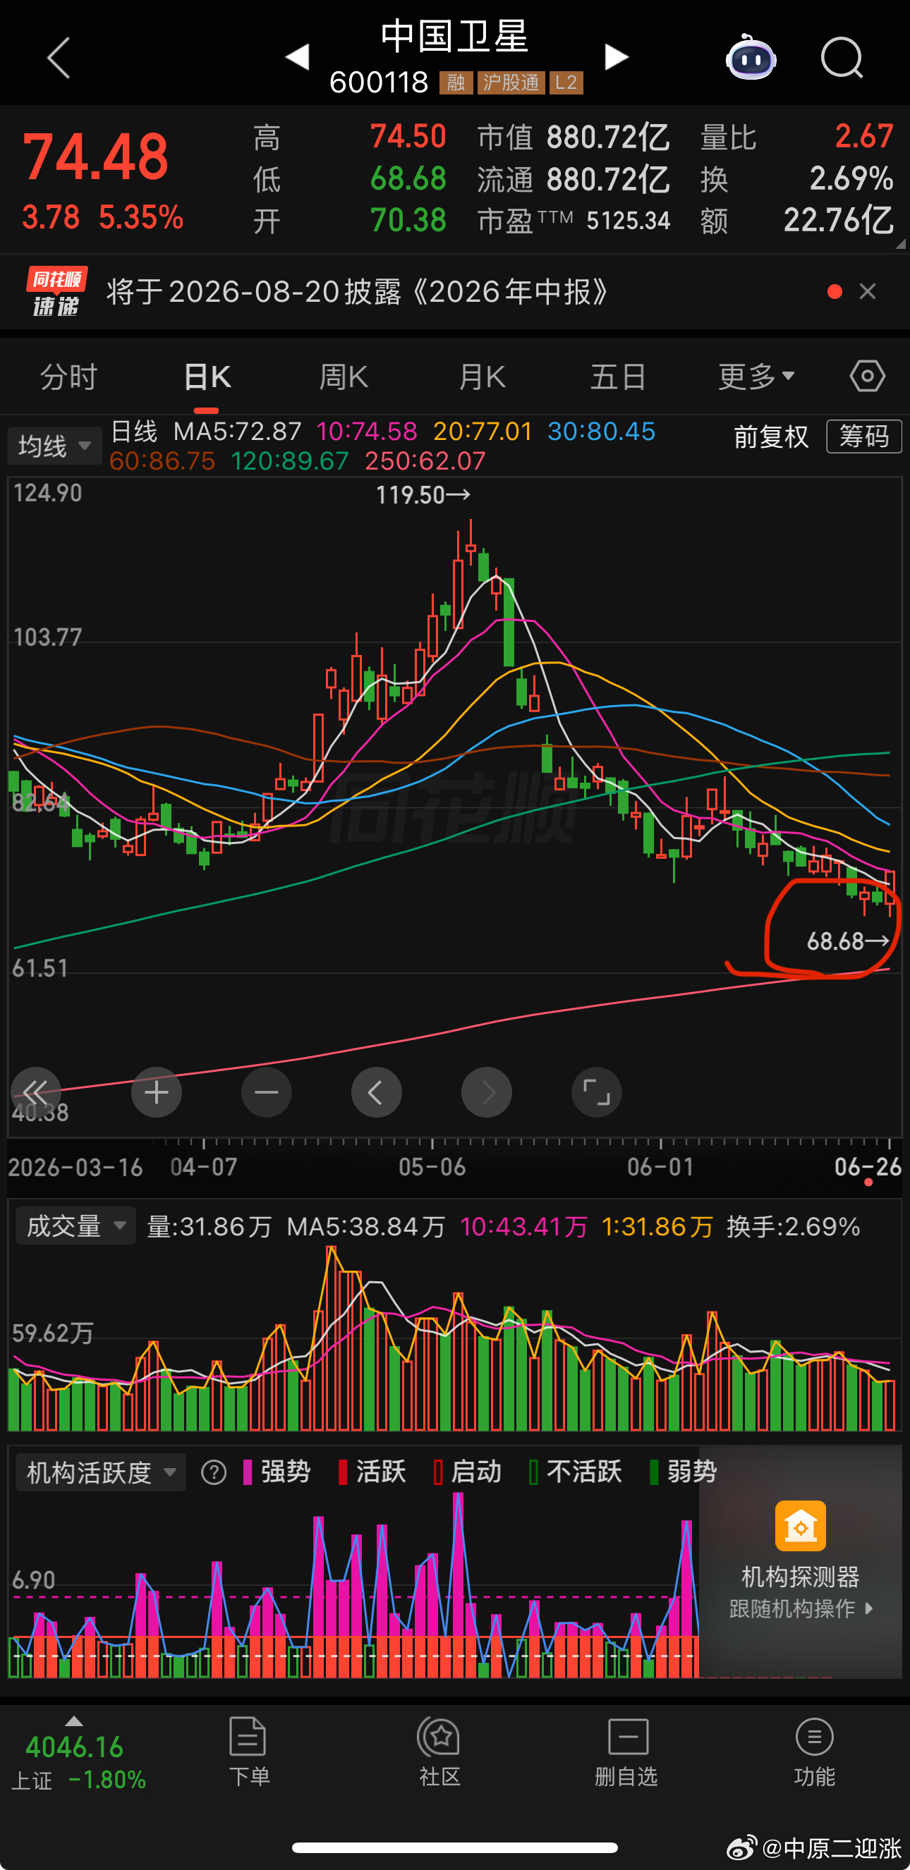The image size is (910, 1870).
Task: Tap the 融 margin trading tag
Action: [x=456, y=82]
